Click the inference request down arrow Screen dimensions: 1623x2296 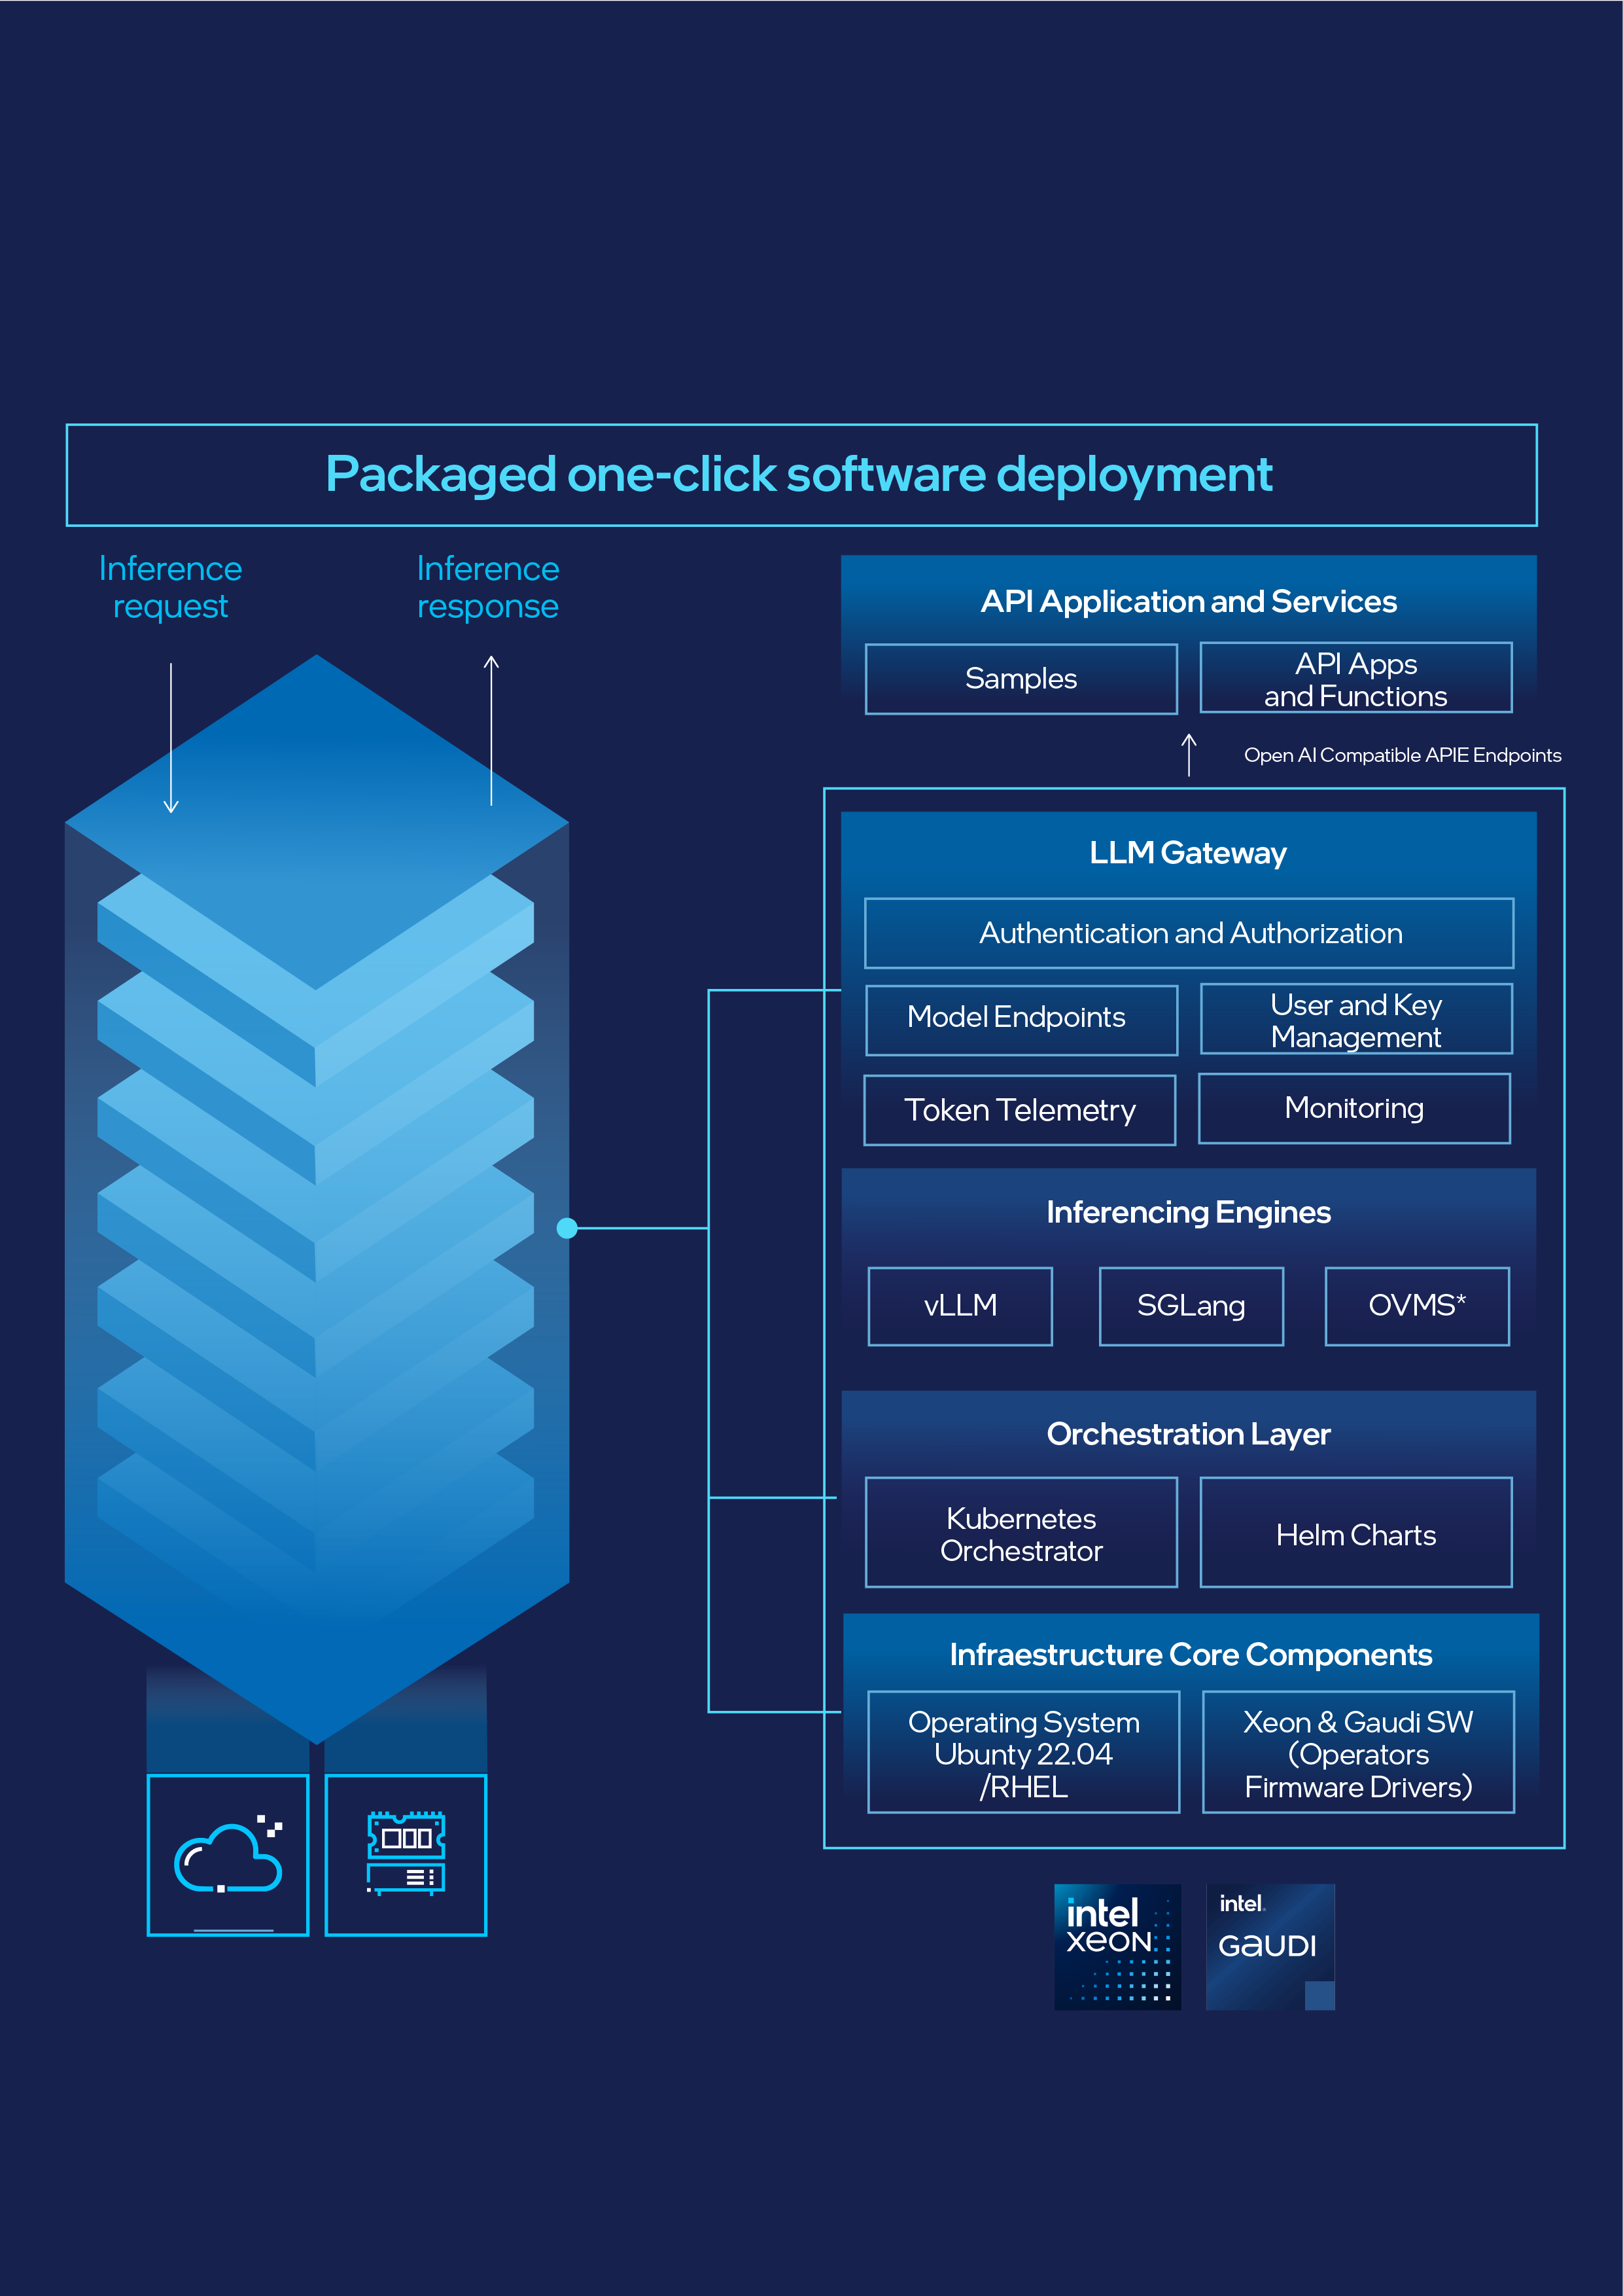(171, 738)
